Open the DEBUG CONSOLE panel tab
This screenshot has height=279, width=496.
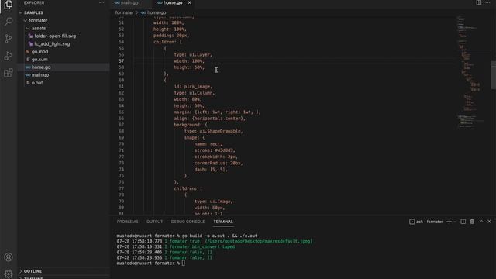(188, 222)
